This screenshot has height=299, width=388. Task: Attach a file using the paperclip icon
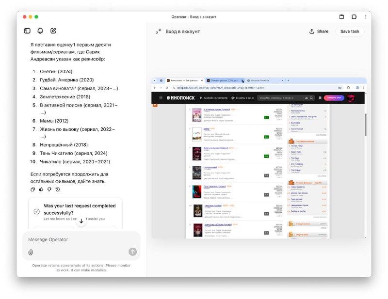coord(31,252)
